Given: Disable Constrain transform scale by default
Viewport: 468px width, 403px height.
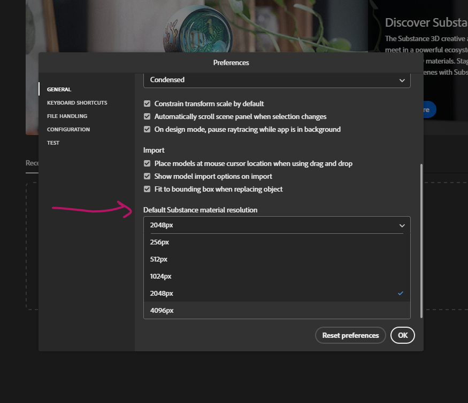Looking at the screenshot, I should pyautogui.click(x=147, y=104).
